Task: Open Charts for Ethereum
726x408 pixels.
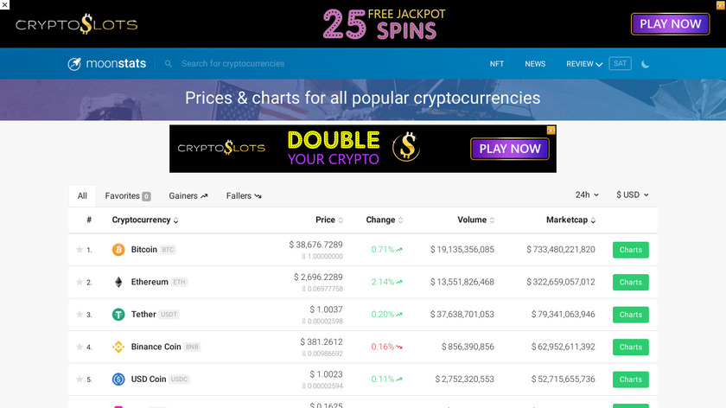Action: click(630, 282)
